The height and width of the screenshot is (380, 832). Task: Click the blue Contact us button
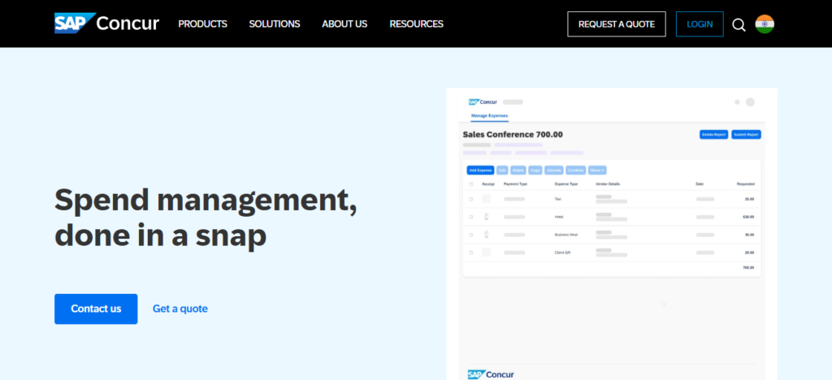click(96, 309)
